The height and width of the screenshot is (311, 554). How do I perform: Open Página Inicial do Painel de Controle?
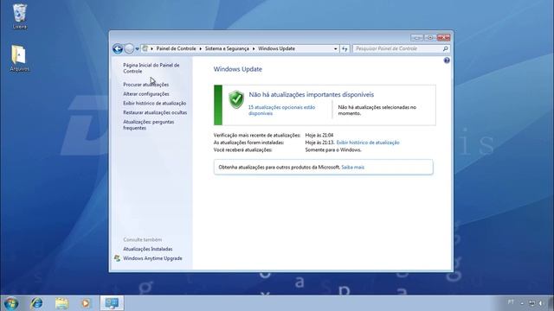pos(151,68)
